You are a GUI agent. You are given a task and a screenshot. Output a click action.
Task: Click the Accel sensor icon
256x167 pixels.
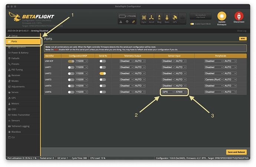(151, 18)
